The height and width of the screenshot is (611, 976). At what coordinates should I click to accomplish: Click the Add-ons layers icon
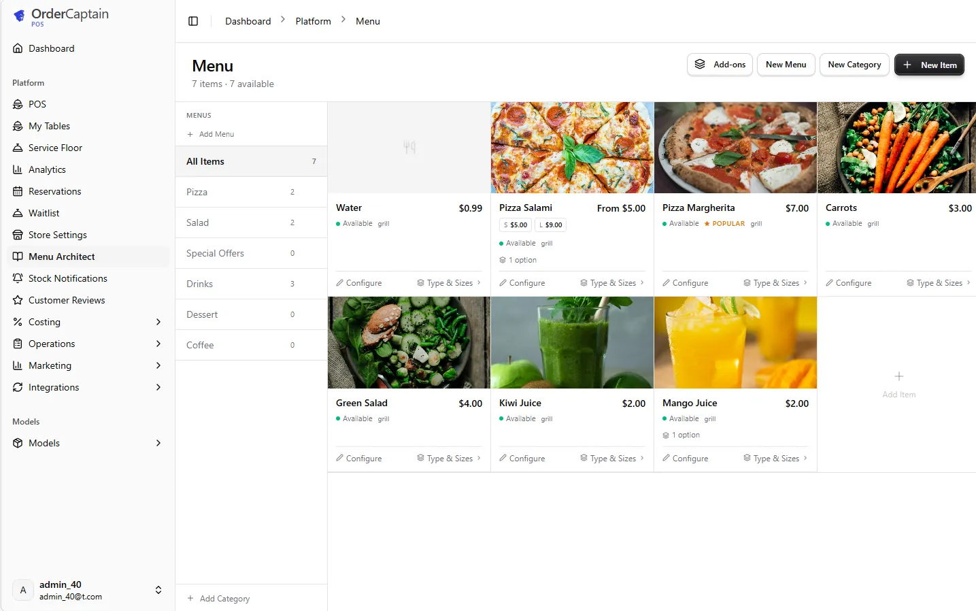pyautogui.click(x=700, y=65)
